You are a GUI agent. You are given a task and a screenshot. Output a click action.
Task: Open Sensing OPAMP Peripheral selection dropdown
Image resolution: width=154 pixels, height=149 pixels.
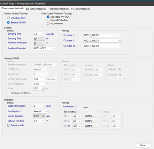pyautogui.click(x=45, y=65)
